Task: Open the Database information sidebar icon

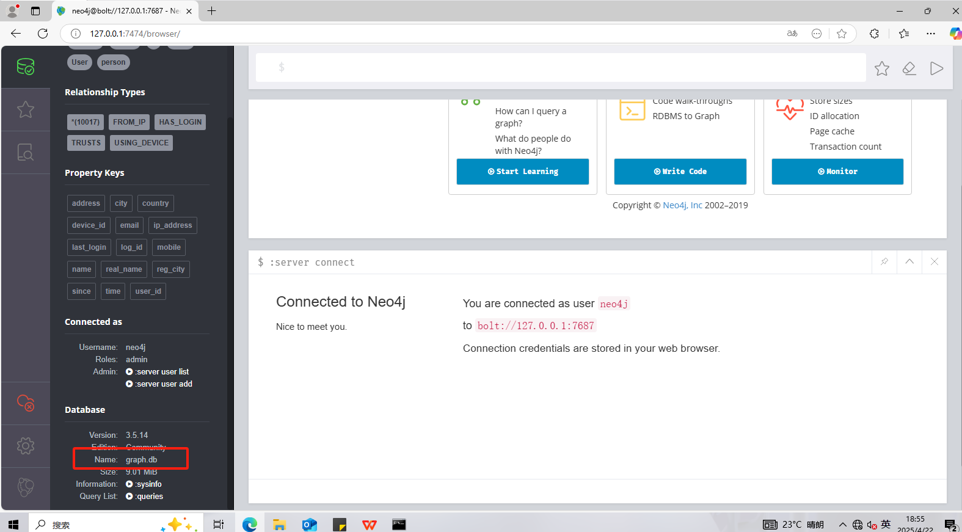Action: coord(26,67)
